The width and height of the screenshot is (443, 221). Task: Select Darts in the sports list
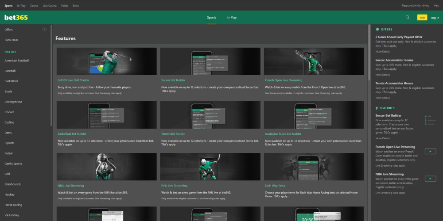[x=8, y=133]
